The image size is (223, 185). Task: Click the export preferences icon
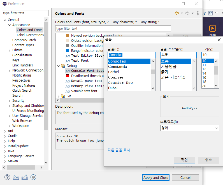(25, 177)
